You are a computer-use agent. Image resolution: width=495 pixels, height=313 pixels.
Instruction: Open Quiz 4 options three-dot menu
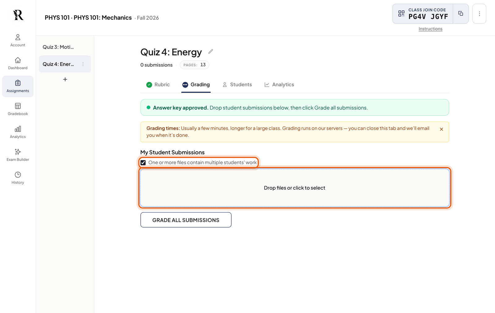coord(83,64)
